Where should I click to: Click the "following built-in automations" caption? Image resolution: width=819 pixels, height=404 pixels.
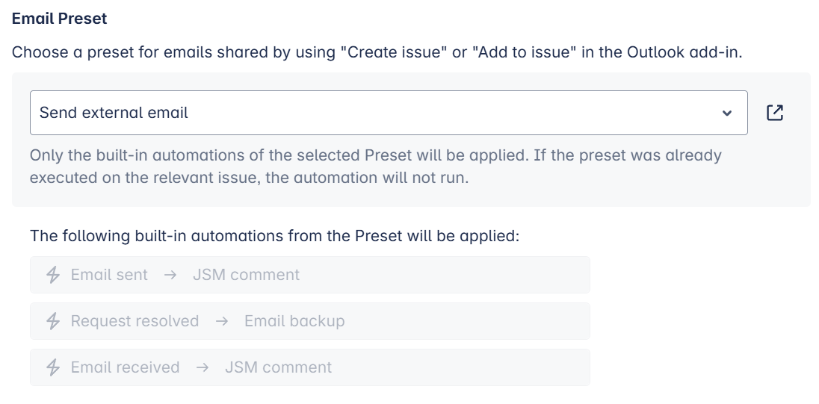pos(274,236)
